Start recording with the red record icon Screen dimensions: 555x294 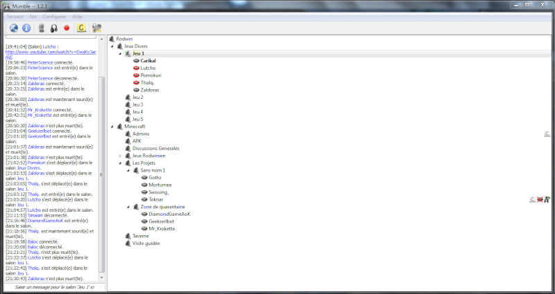67,28
